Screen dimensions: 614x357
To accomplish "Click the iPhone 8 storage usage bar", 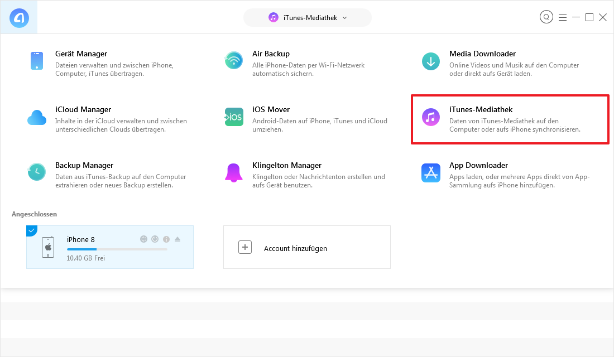I will click(x=117, y=249).
